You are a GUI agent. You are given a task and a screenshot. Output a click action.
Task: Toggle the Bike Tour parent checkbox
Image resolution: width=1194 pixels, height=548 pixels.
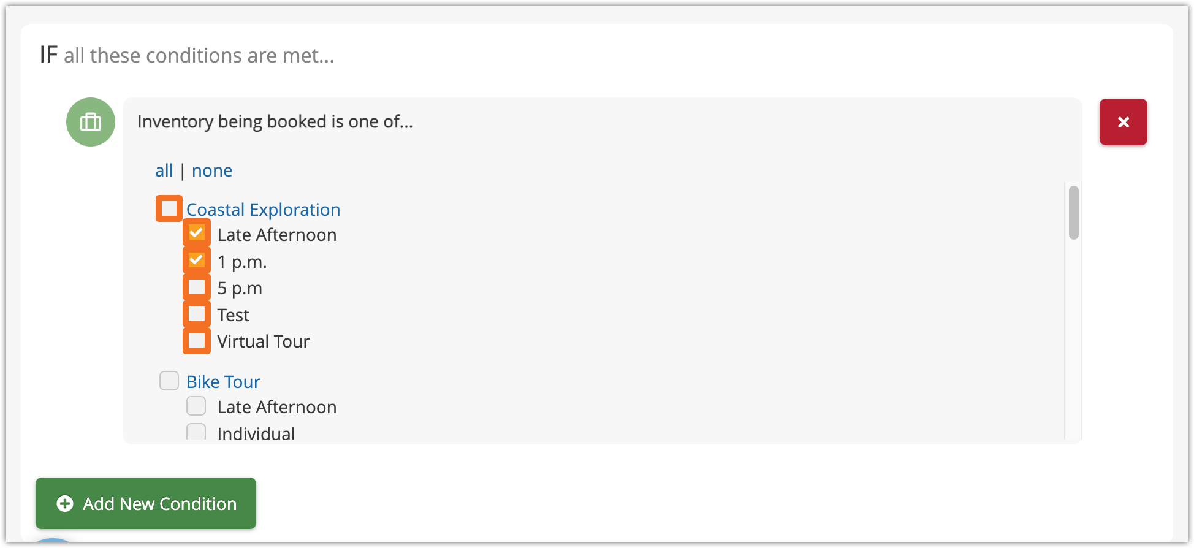(169, 381)
